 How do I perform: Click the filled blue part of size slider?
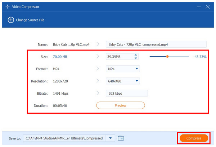pos(158,57)
